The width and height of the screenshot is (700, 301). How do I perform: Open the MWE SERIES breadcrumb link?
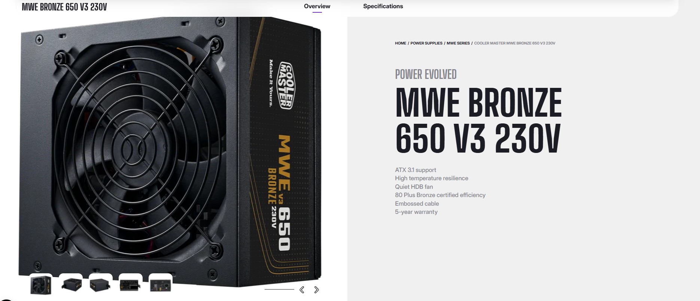tap(458, 43)
